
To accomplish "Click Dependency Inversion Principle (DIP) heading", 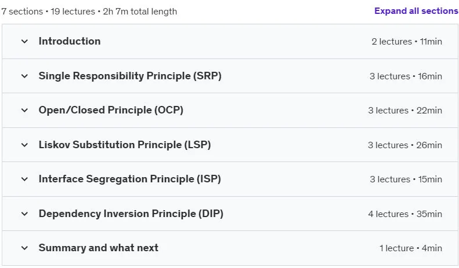I will click(x=131, y=214).
